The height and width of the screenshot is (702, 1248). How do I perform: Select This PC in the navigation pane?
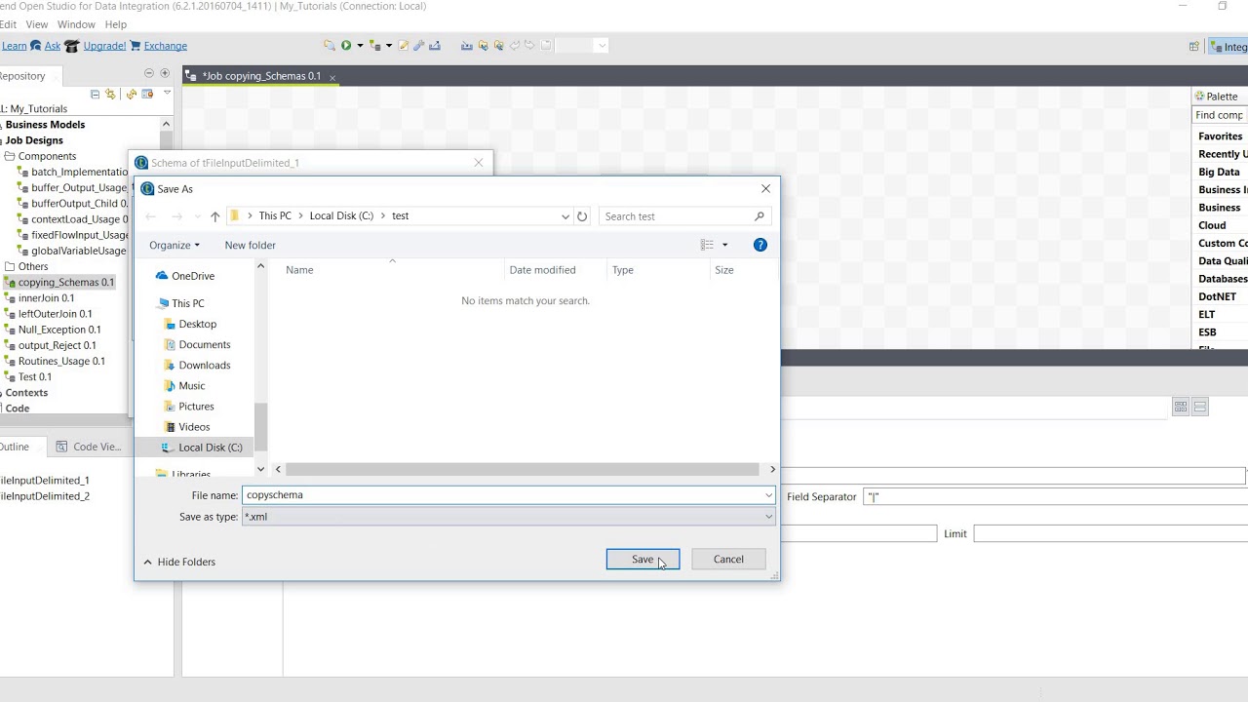pyautogui.click(x=179, y=303)
